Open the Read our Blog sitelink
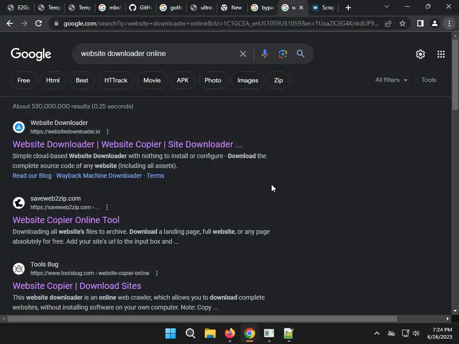This screenshot has height=344, width=459. (x=32, y=176)
